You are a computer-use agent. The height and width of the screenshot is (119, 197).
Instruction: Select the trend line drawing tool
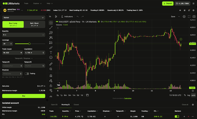51,28
